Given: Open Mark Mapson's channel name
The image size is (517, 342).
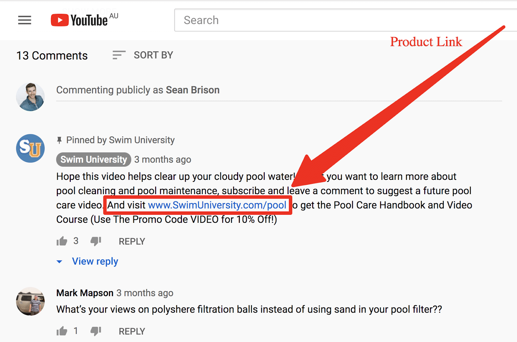Looking at the screenshot, I should tap(85, 293).
